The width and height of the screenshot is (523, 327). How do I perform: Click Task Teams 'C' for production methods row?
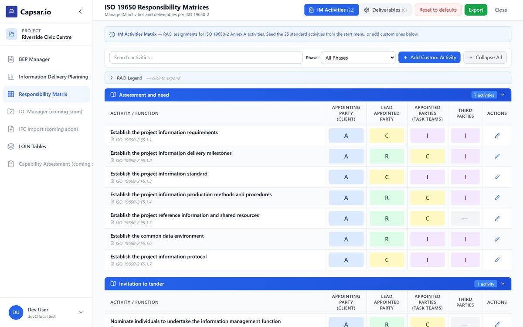pos(428,198)
